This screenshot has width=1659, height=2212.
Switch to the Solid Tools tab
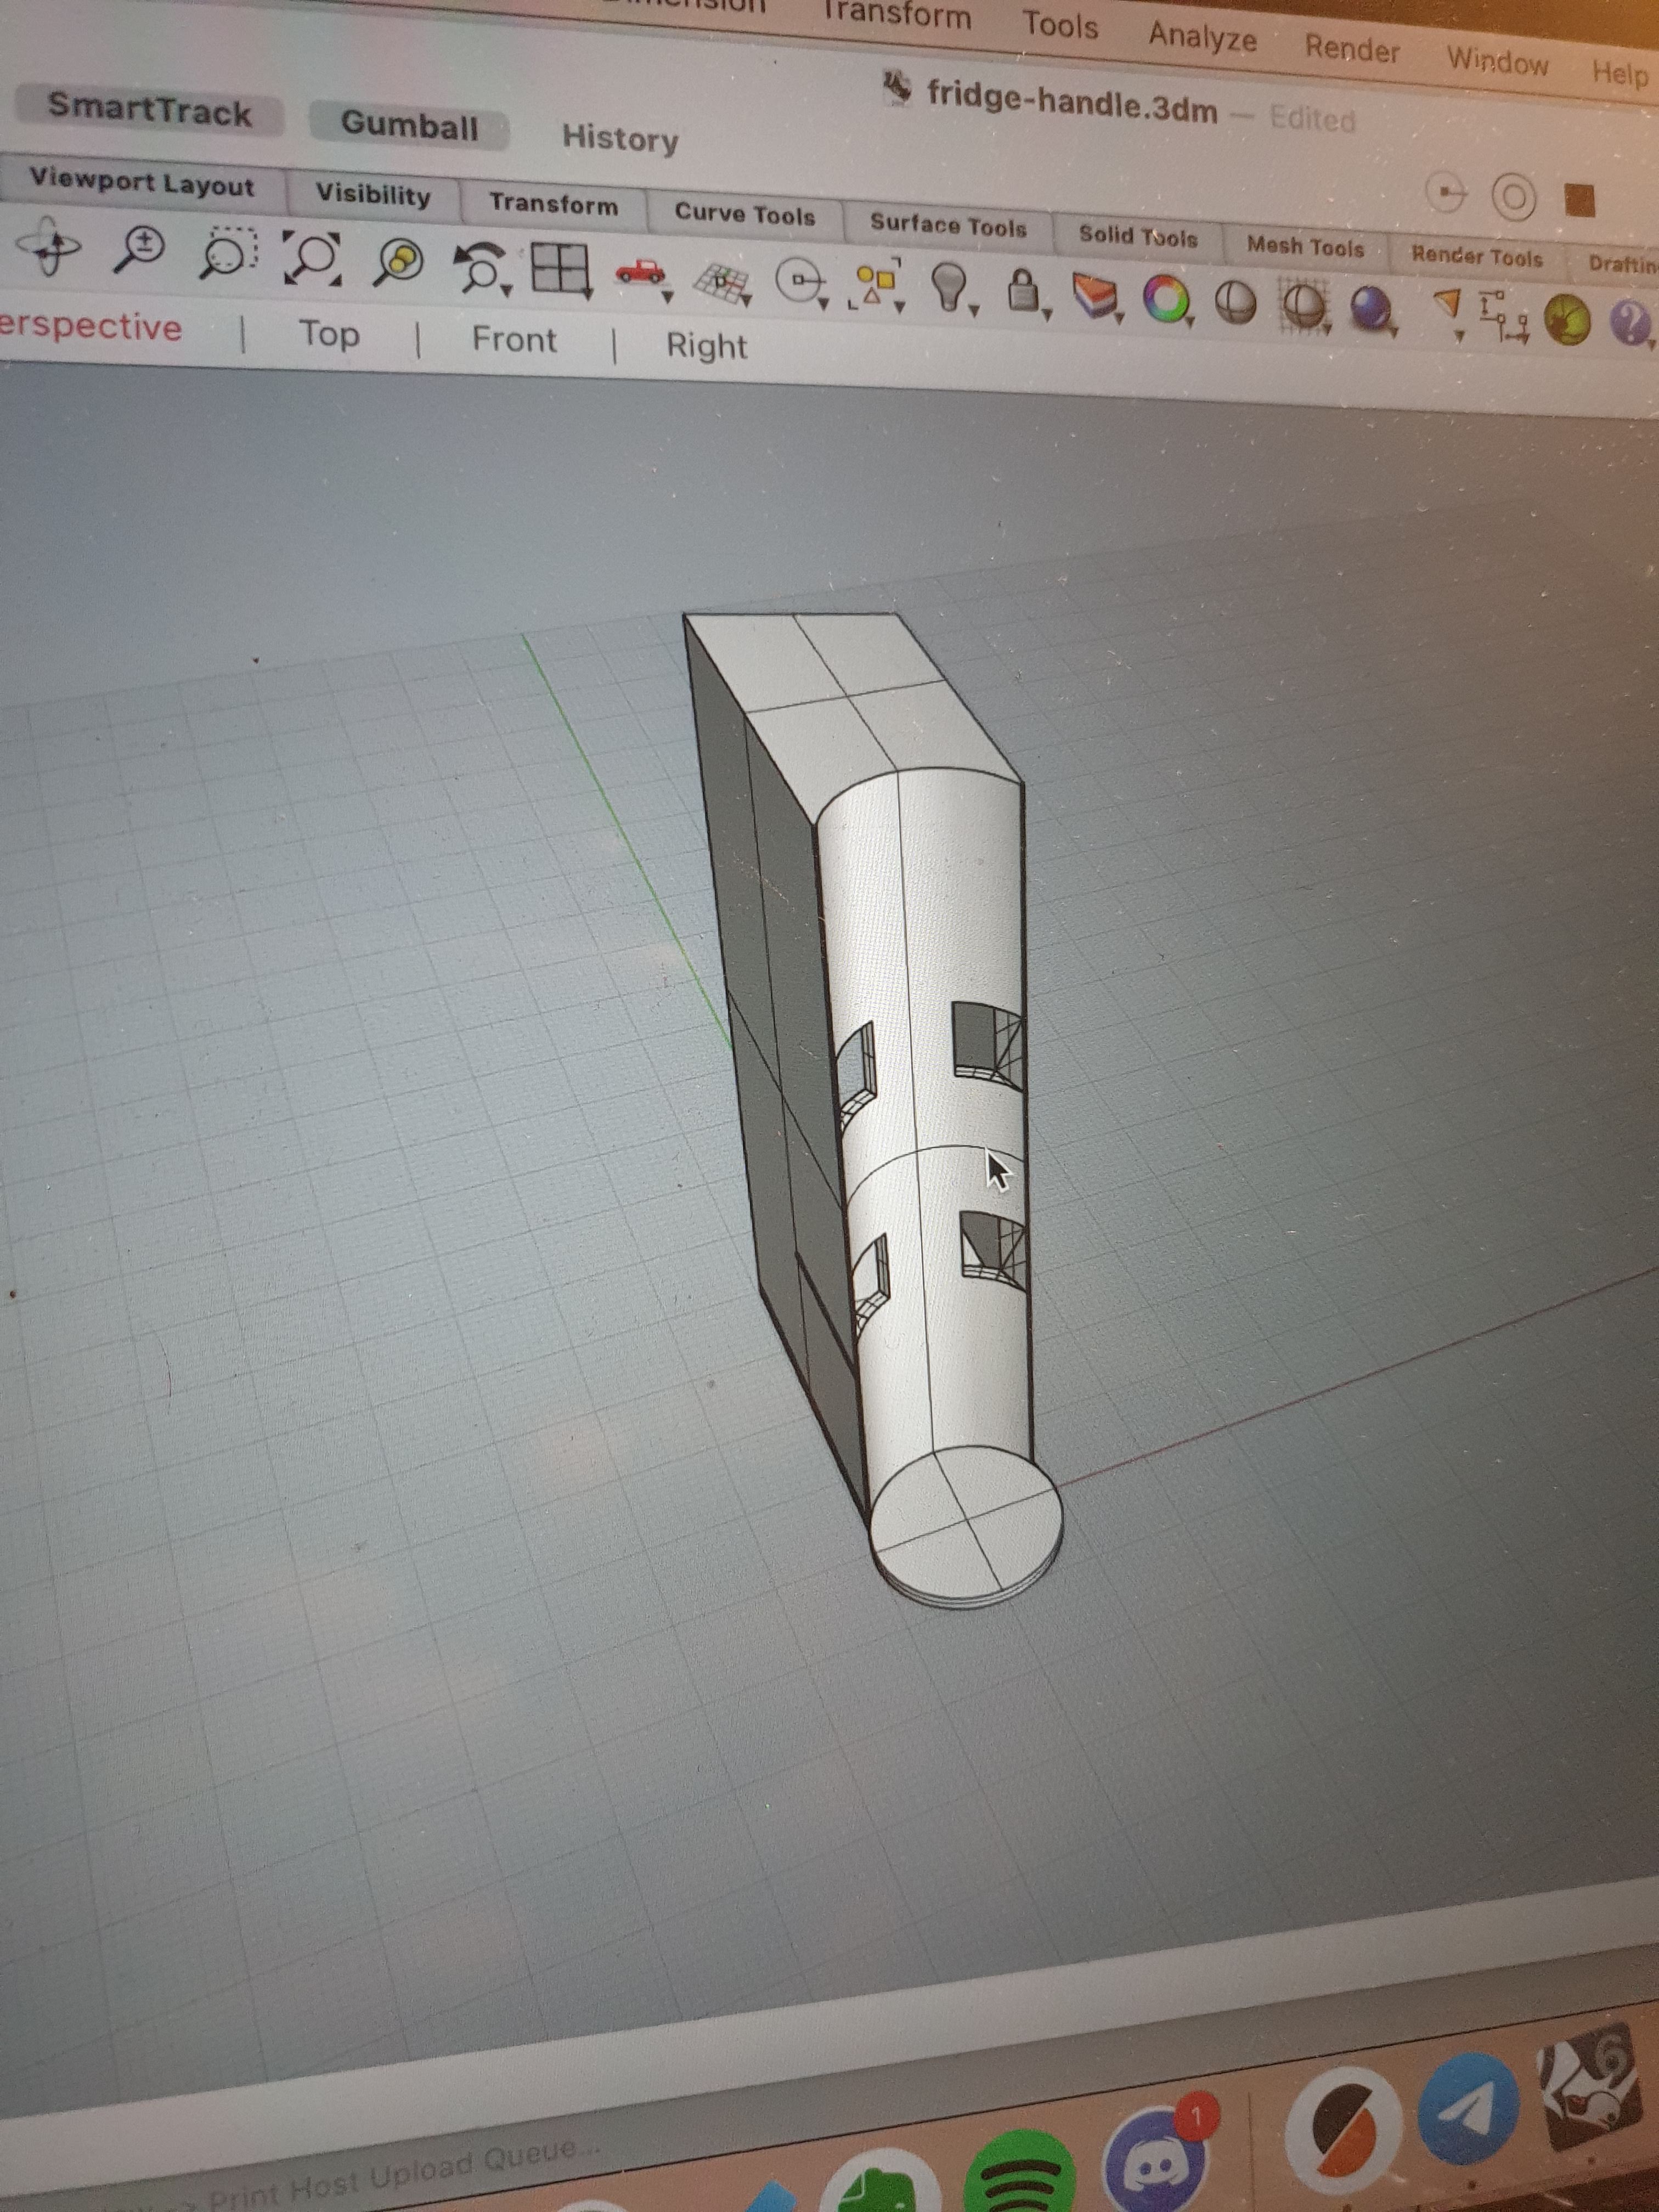coord(1138,237)
